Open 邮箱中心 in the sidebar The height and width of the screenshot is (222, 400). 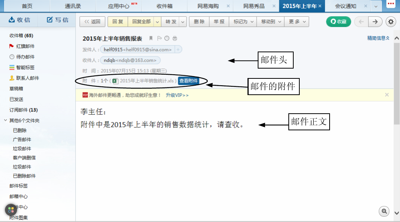pos(19,196)
